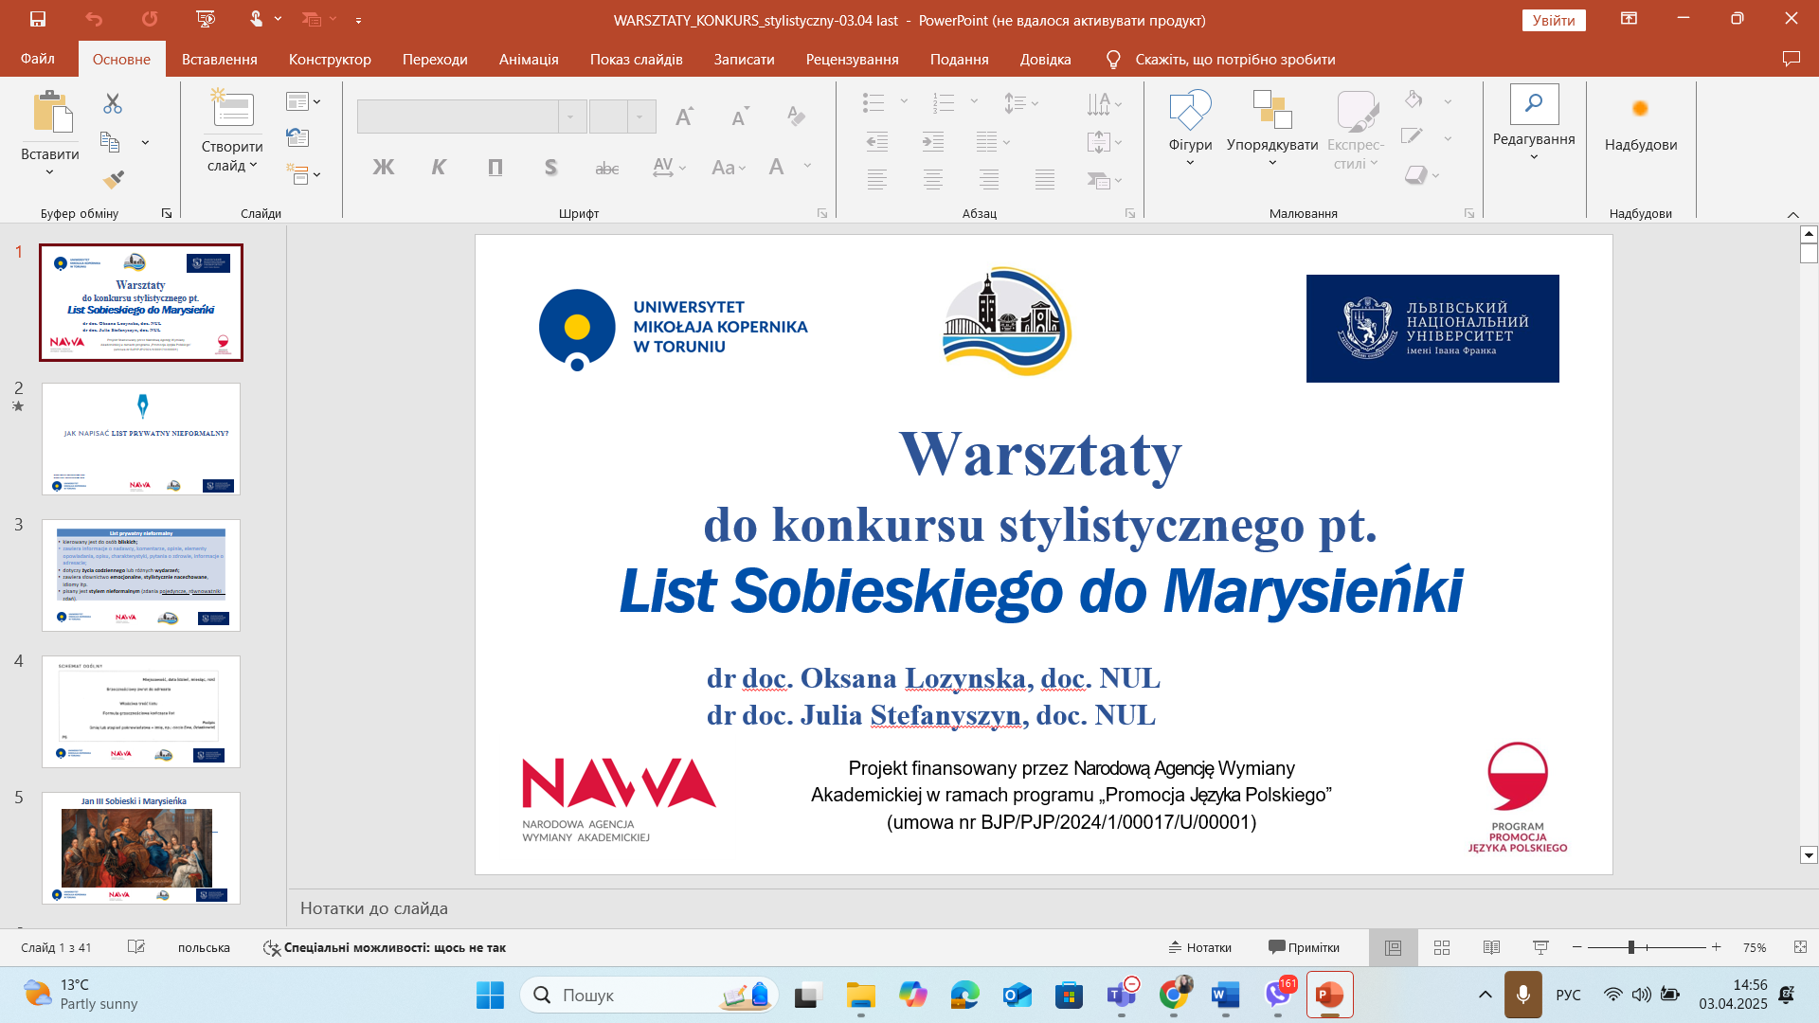
Task: Reset the slide layout icon
Action: coord(297,137)
